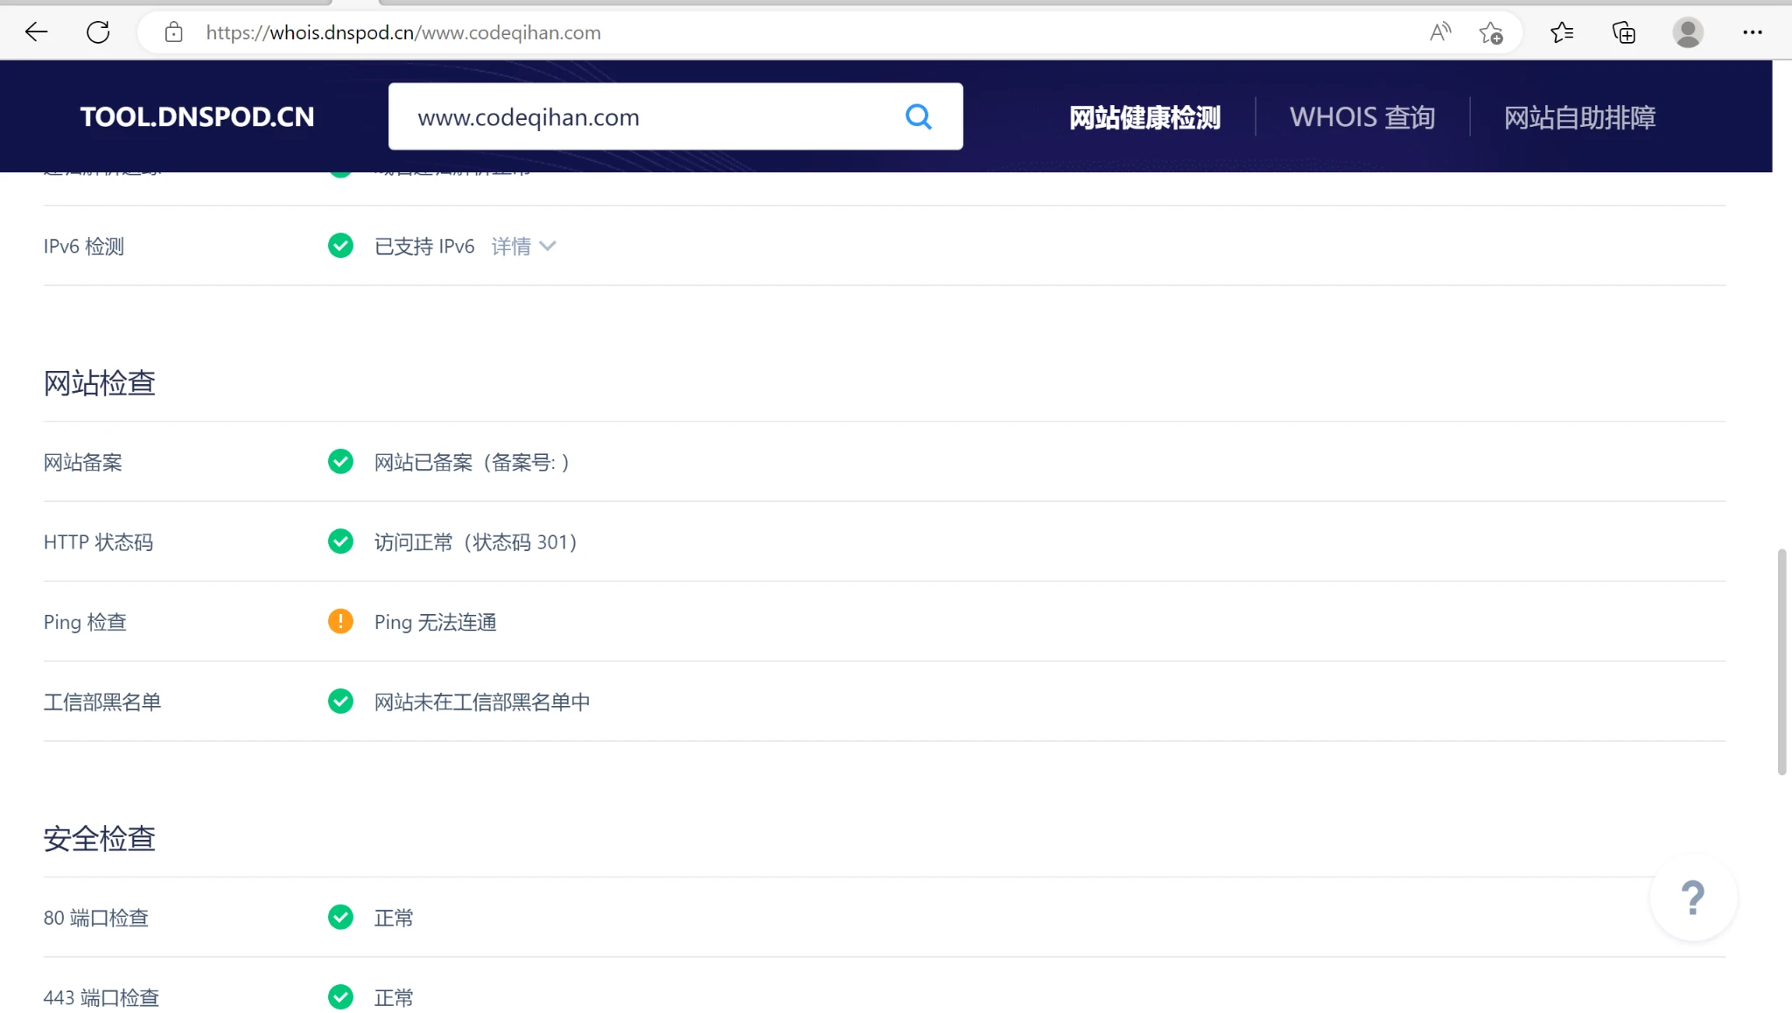
Task: Click the domain search input field
Action: pos(647,117)
